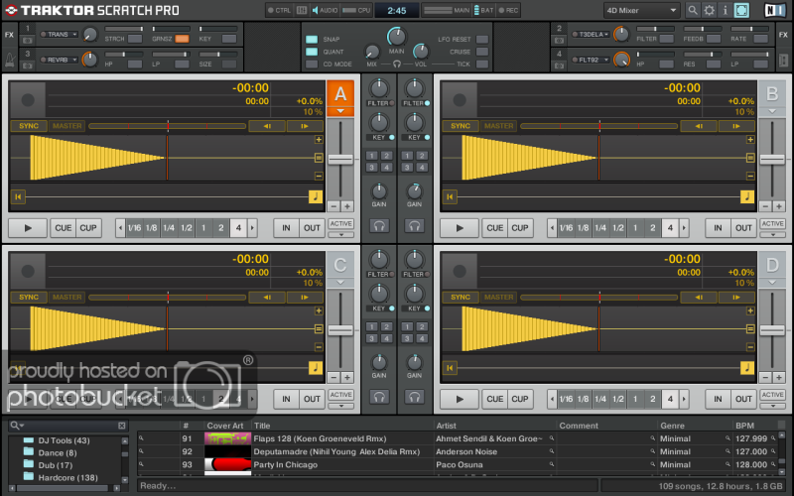The image size is (794, 496).
Task: Open the REVRB effect dropdown
Action: click(x=59, y=60)
